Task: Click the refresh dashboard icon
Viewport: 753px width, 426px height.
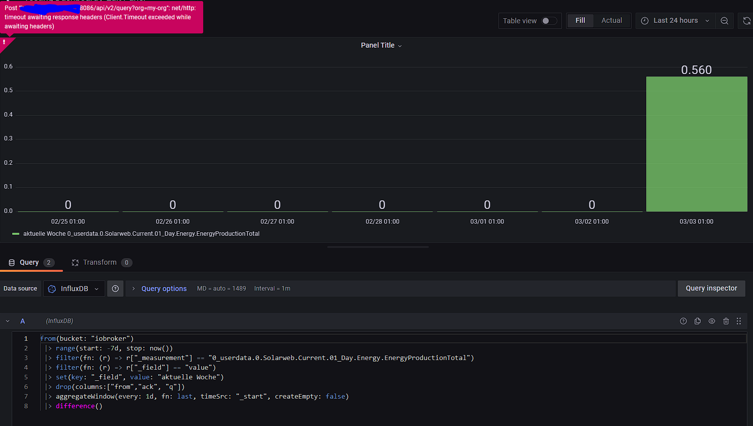Action: 746,21
